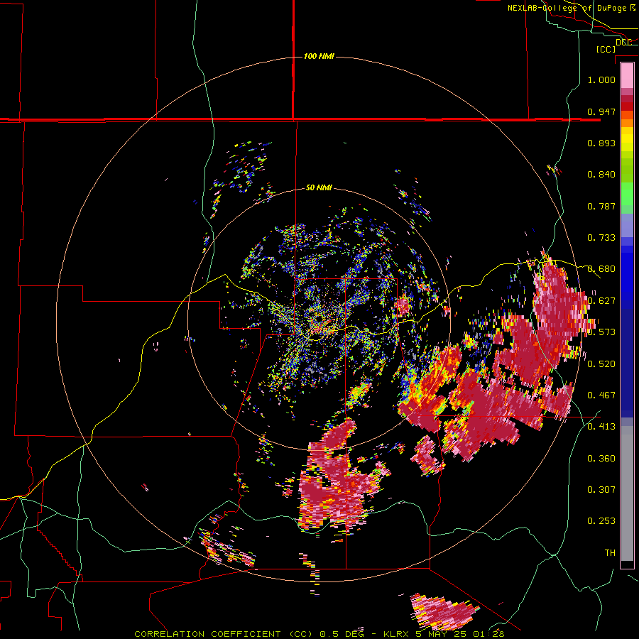Click the 1.000 legend value
The width and height of the screenshot is (639, 639).
point(601,80)
